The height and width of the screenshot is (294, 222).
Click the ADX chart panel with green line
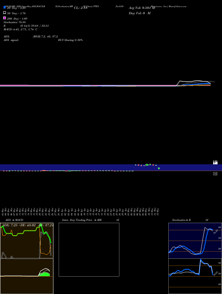tap(27, 241)
